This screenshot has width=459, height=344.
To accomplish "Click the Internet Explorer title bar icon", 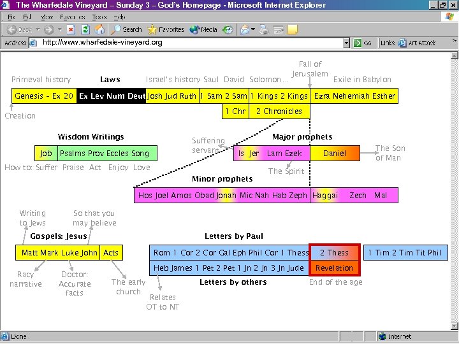I will [x=6, y=5].
